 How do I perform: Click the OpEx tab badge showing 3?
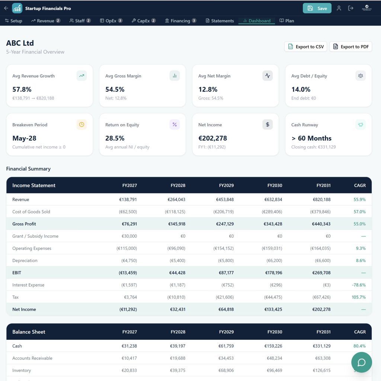120,21
